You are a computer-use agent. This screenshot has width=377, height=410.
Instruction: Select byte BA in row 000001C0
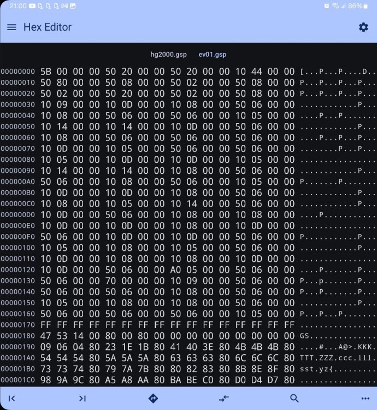coord(175,380)
